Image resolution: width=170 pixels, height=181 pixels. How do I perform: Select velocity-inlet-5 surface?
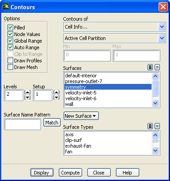pyautogui.click(x=108, y=93)
